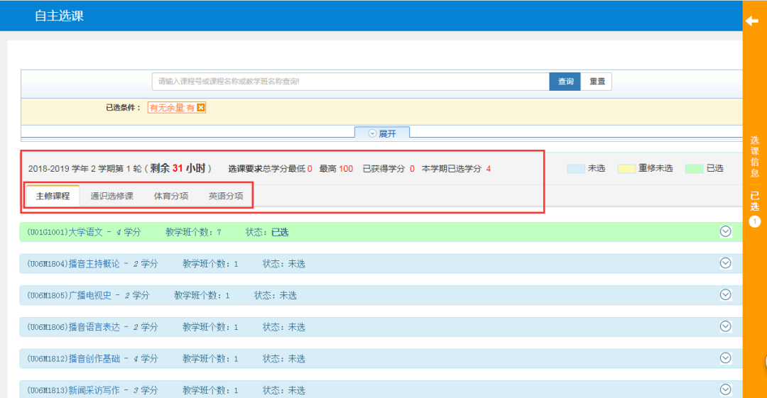Screen dimensions: 767x398
Task: Switch to the 通识选修课 tab
Action: [111, 196]
